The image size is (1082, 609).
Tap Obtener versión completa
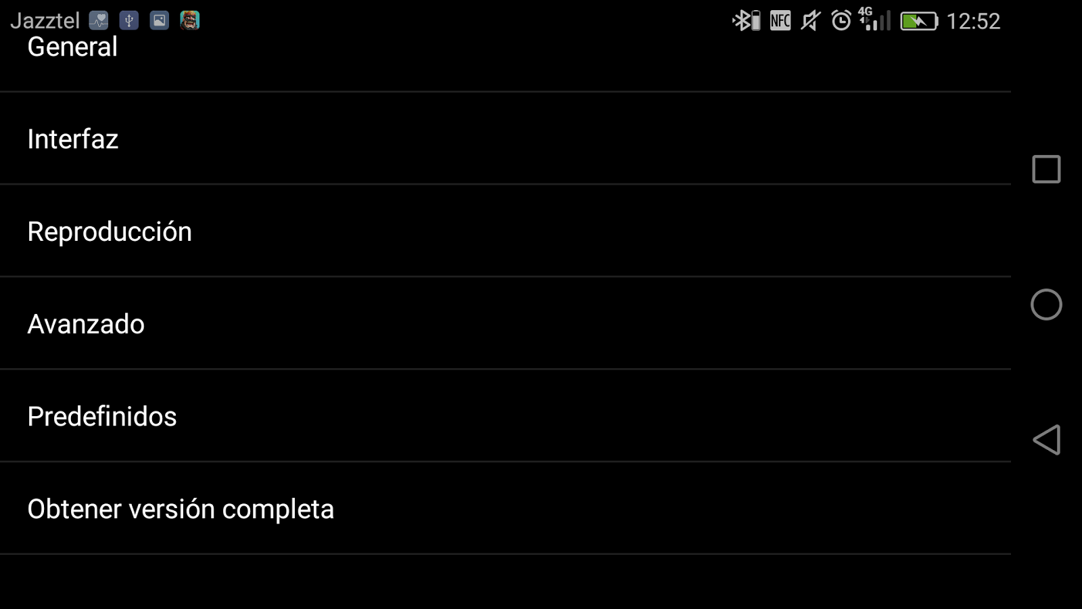tap(181, 510)
